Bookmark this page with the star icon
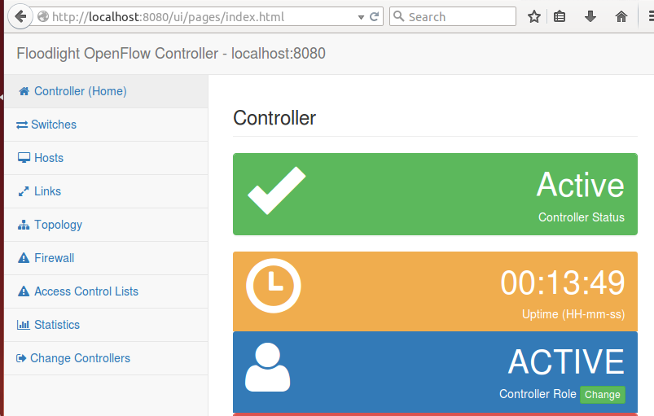Screen dimensions: 654x416 coord(534,16)
